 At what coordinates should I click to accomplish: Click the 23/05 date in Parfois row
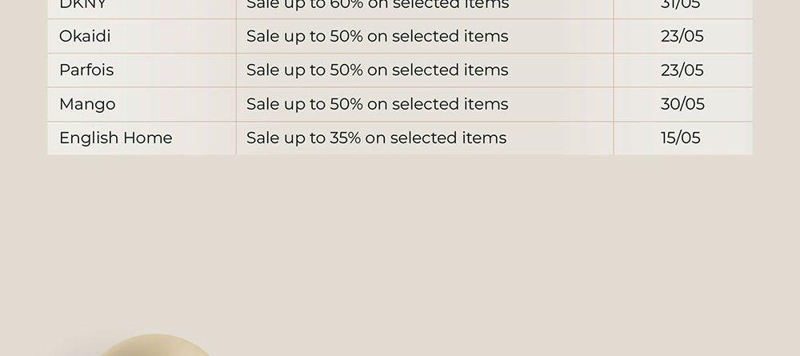point(682,70)
